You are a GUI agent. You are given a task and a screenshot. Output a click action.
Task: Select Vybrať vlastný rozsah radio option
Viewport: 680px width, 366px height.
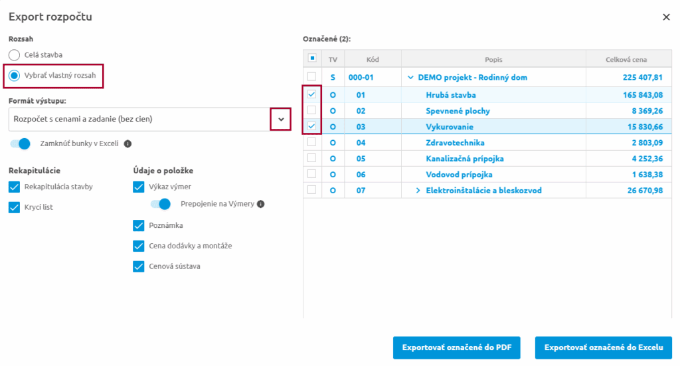point(15,76)
